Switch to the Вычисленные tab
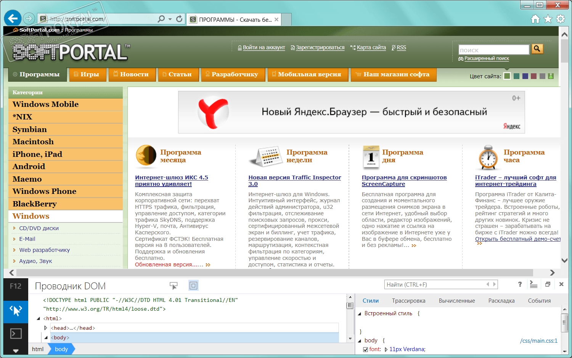This screenshot has height=358, width=572. click(x=457, y=301)
